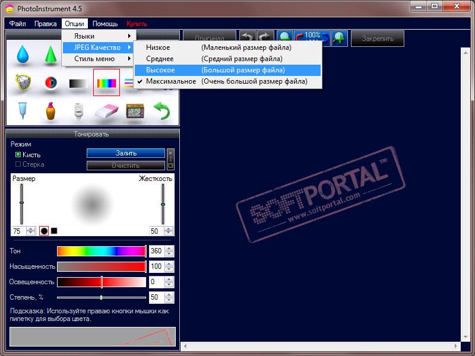Click the PhotoInstrument app icon in title bar
This screenshot has height=356, width=475.
click(x=9, y=8)
